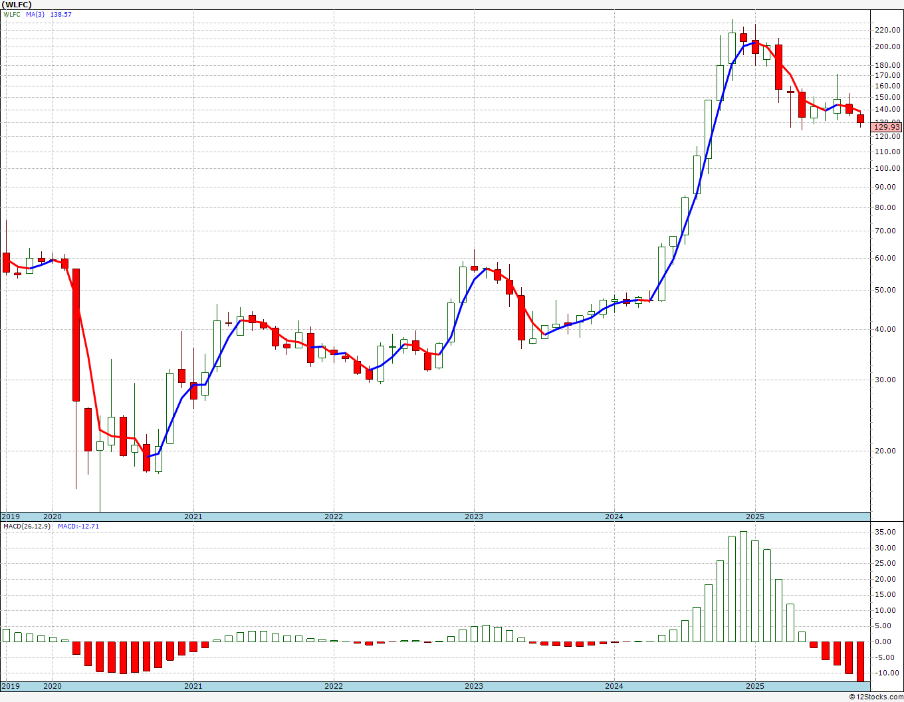Viewport: 904px width, 702px height.
Task: Open the 12Stocks.com copyright link
Action: click(x=875, y=697)
